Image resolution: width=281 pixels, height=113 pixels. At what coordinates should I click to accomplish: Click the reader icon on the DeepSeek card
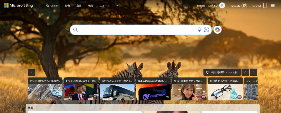point(167,97)
